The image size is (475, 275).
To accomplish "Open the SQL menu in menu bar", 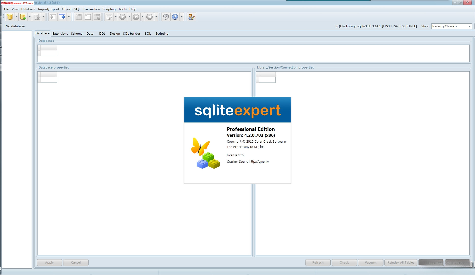I will click(77, 9).
